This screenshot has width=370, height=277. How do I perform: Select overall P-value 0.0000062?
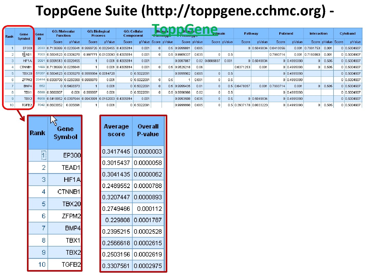[x=148, y=174]
